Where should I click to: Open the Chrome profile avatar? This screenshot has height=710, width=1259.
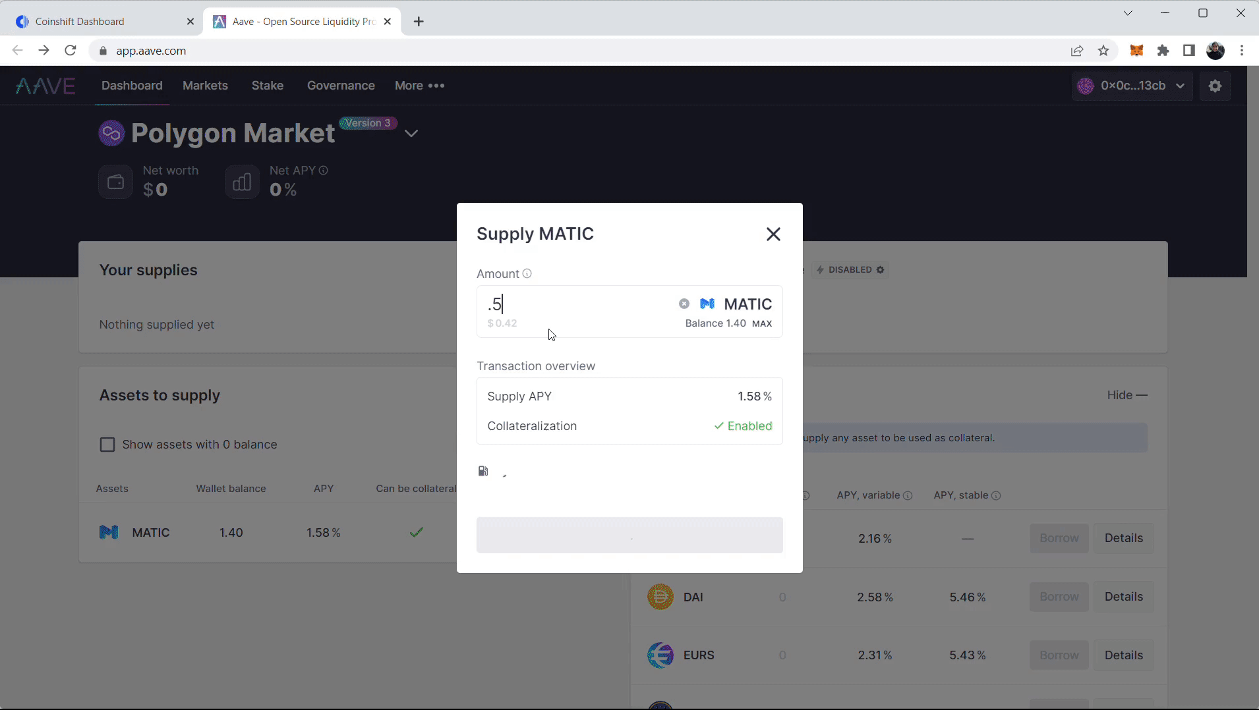[1215, 51]
